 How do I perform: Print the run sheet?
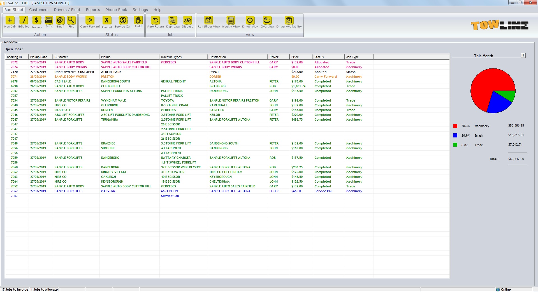[x=49, y=22]
